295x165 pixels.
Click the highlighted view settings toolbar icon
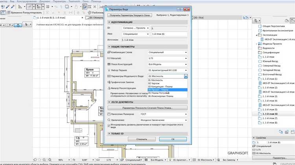click(x=85, y=7)
